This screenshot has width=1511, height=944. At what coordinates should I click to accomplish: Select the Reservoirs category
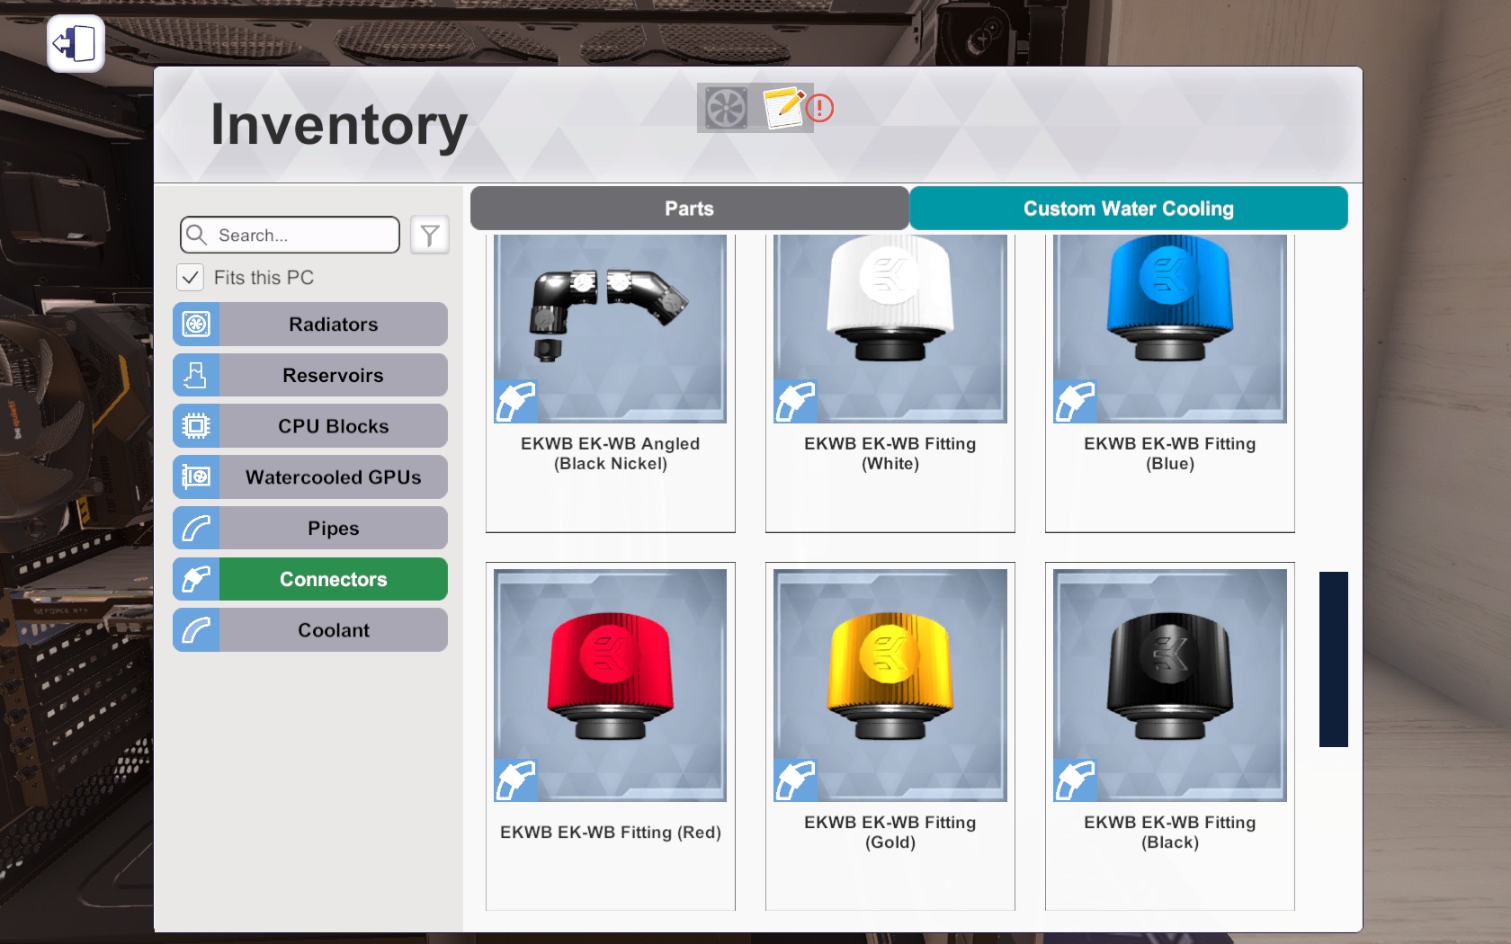click(x=310, y=375)
